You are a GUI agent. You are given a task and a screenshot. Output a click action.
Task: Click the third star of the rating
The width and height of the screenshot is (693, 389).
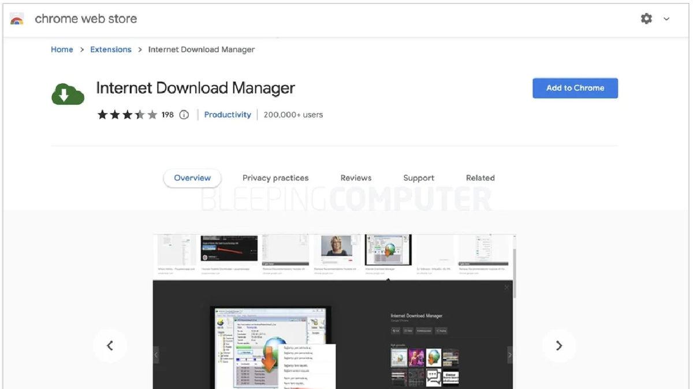[128, 114]
